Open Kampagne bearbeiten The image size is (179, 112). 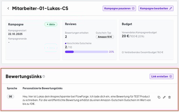[156, 8]
